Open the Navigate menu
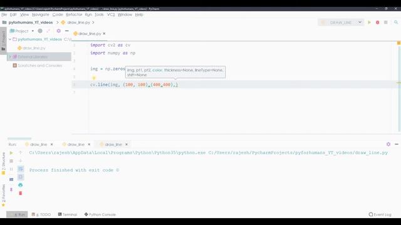This screenshot has height=225, width=401. pyautogui.click(x=41, y=14)
